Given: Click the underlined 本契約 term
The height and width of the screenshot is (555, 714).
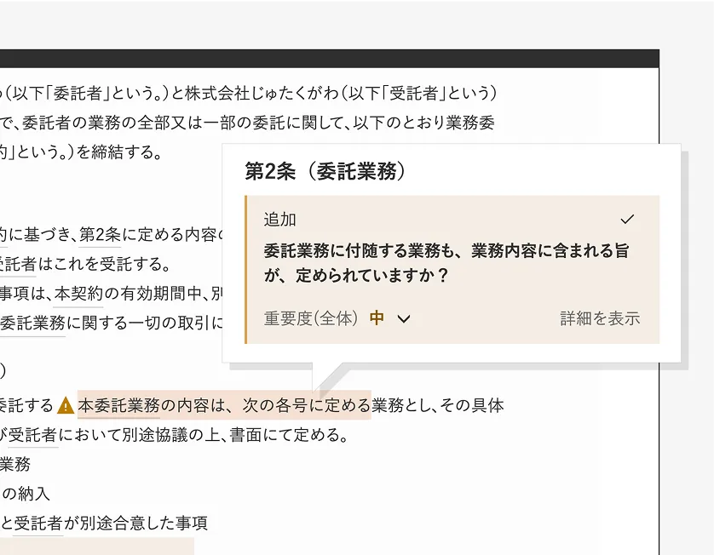Looking at the screenshot, I should (78, 294).
